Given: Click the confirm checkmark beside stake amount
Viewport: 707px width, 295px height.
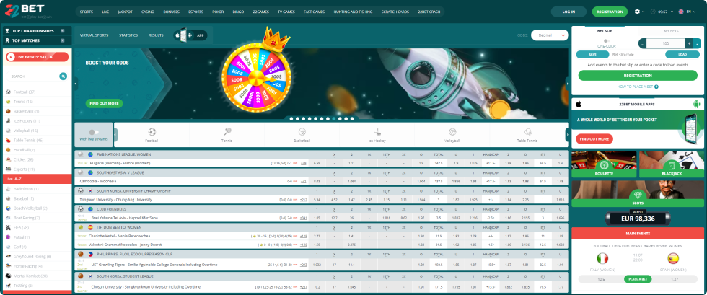Looking at the screenshot, I should click(x=697, y=44).
